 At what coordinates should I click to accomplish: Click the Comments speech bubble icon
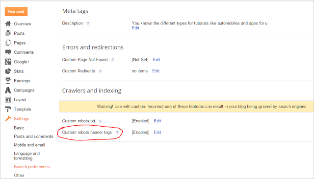pos(8,52)
